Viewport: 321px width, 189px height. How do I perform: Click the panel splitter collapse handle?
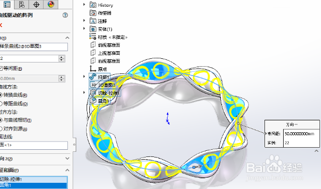[74, 145]
